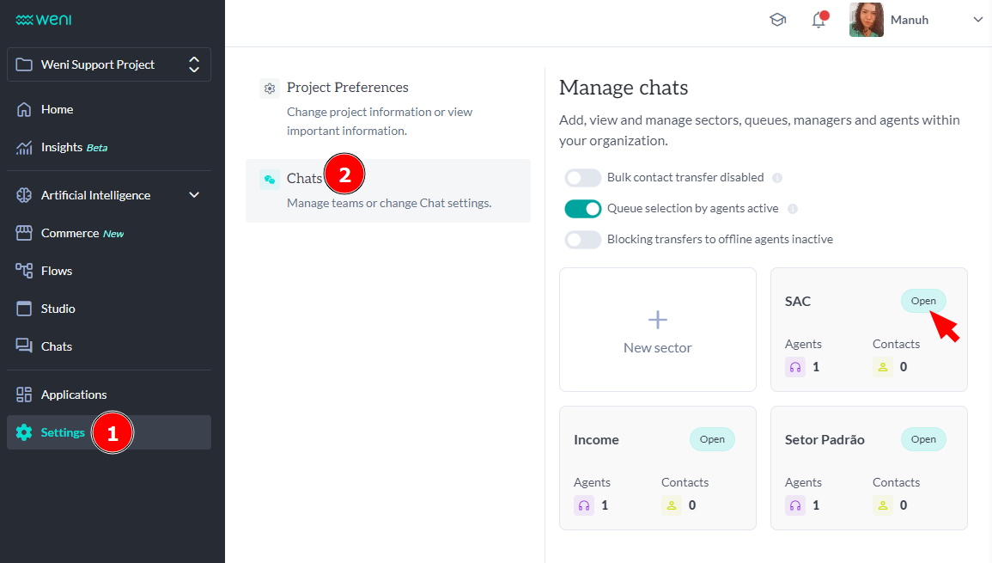Open the Manuh account dropdown
This screenshot has width=992, height=563.
tap(978, 19)
